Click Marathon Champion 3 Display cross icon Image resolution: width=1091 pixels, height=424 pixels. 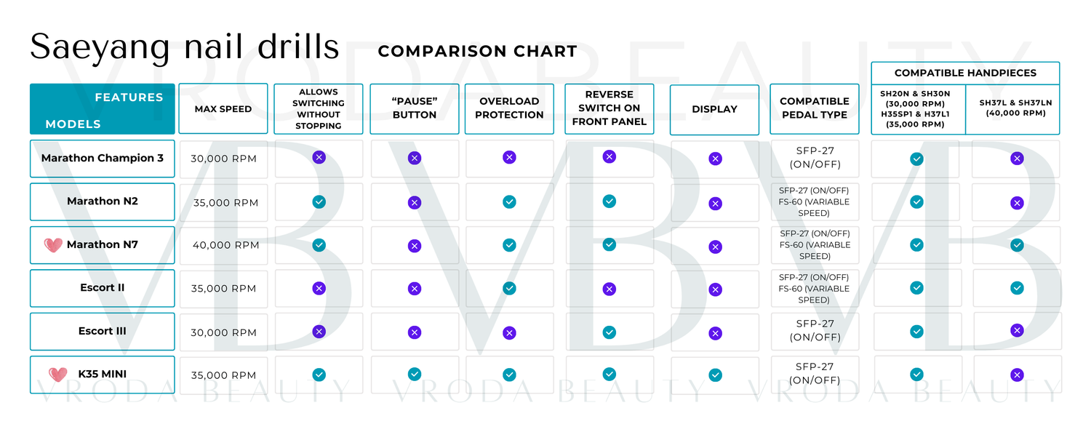coord(715,159)
